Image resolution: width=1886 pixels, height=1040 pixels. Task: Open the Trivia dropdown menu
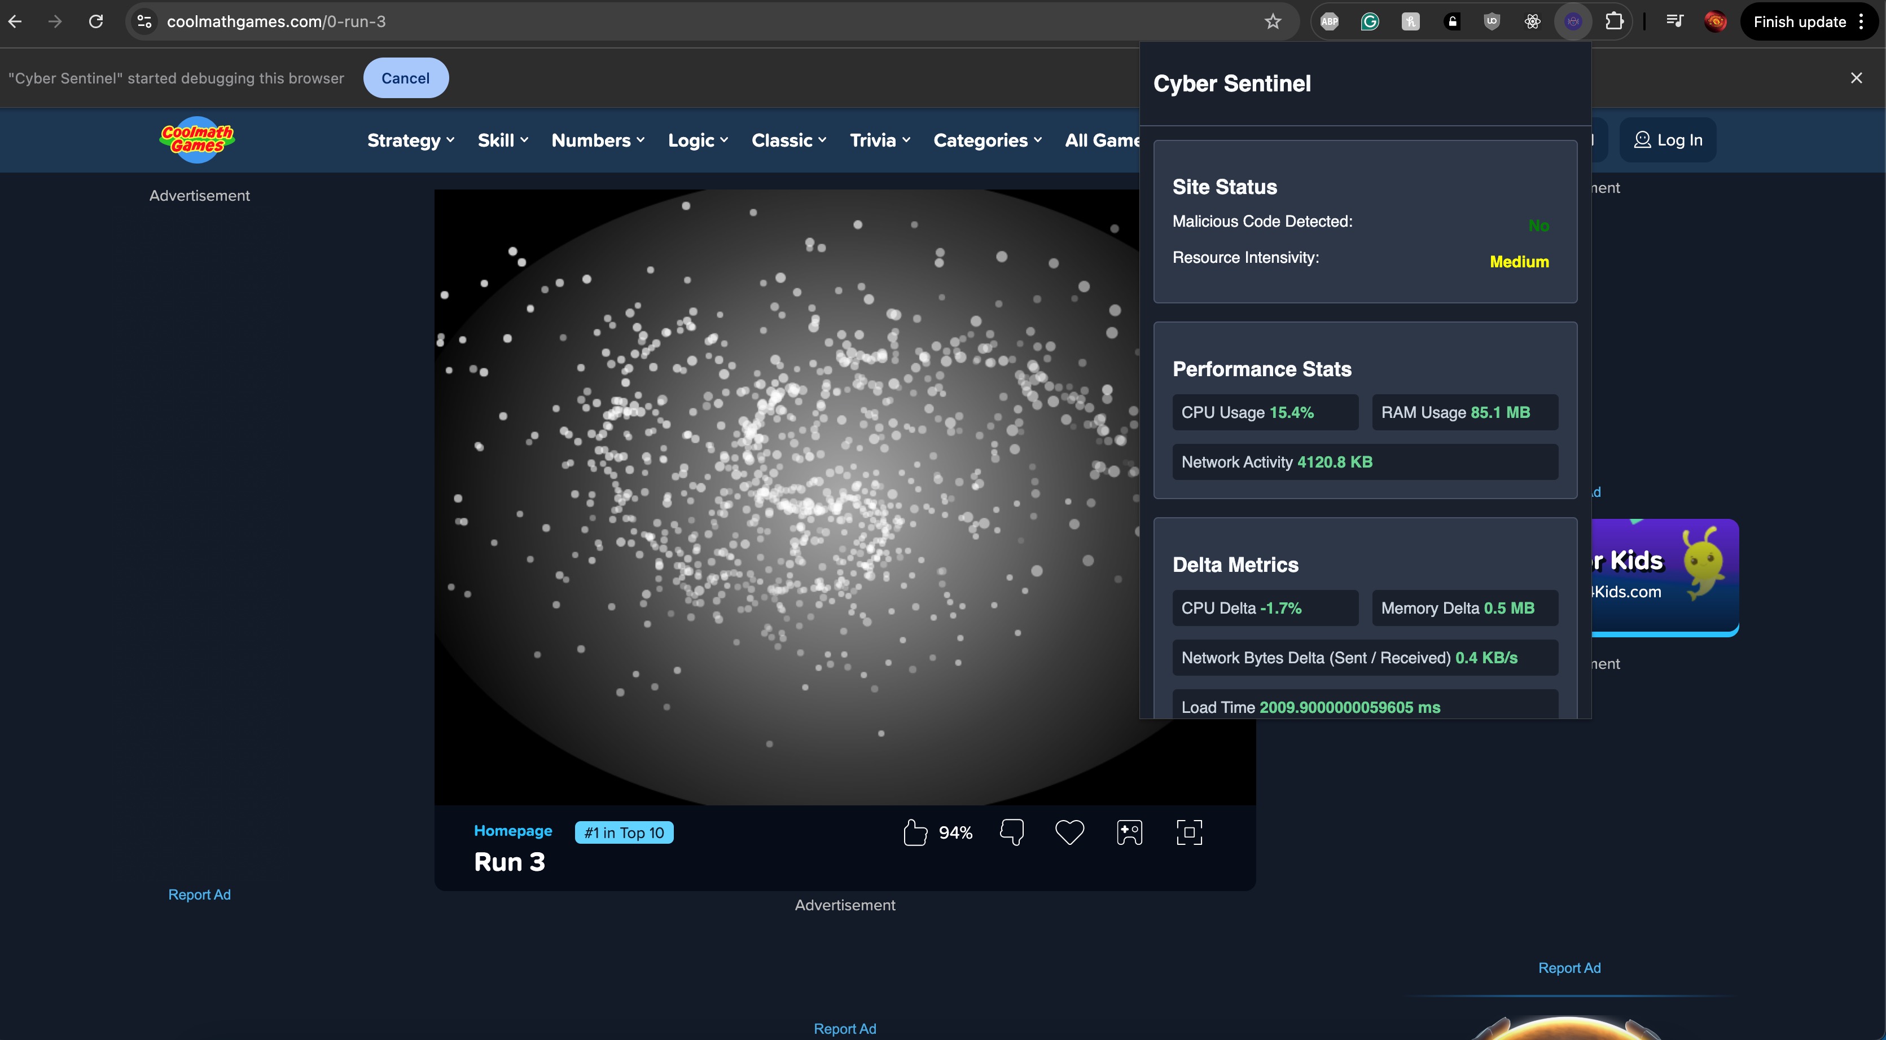(879, 140)
